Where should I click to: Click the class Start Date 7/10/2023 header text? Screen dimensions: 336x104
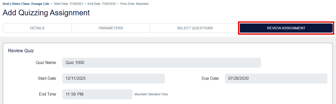(69, 4)
